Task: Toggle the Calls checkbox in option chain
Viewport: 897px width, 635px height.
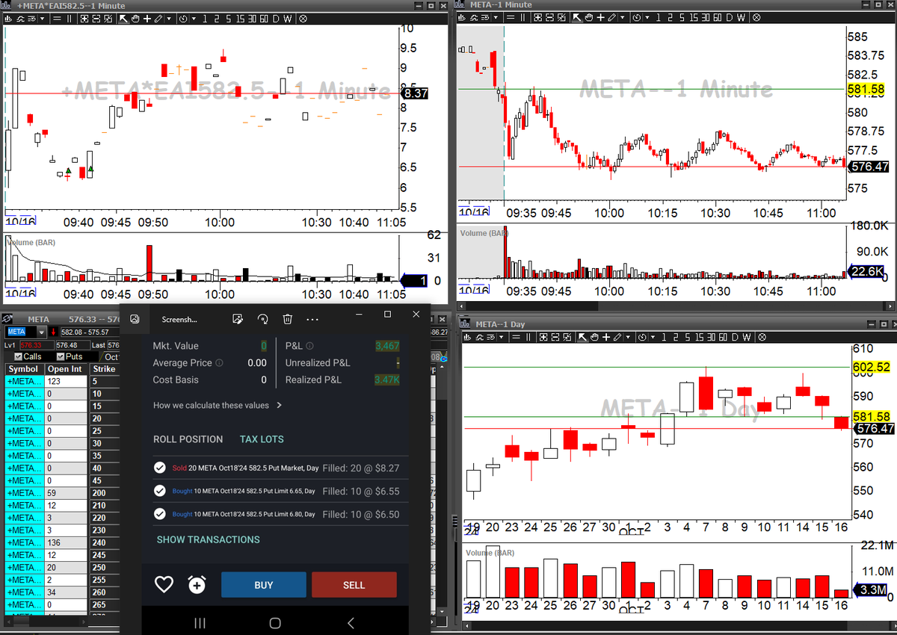Action: click(x=19, y=357)
